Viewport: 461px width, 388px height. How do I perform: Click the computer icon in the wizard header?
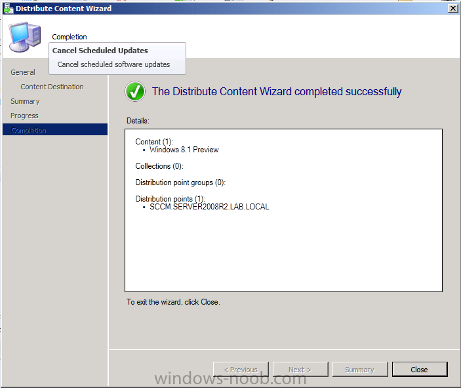point(25,35)
